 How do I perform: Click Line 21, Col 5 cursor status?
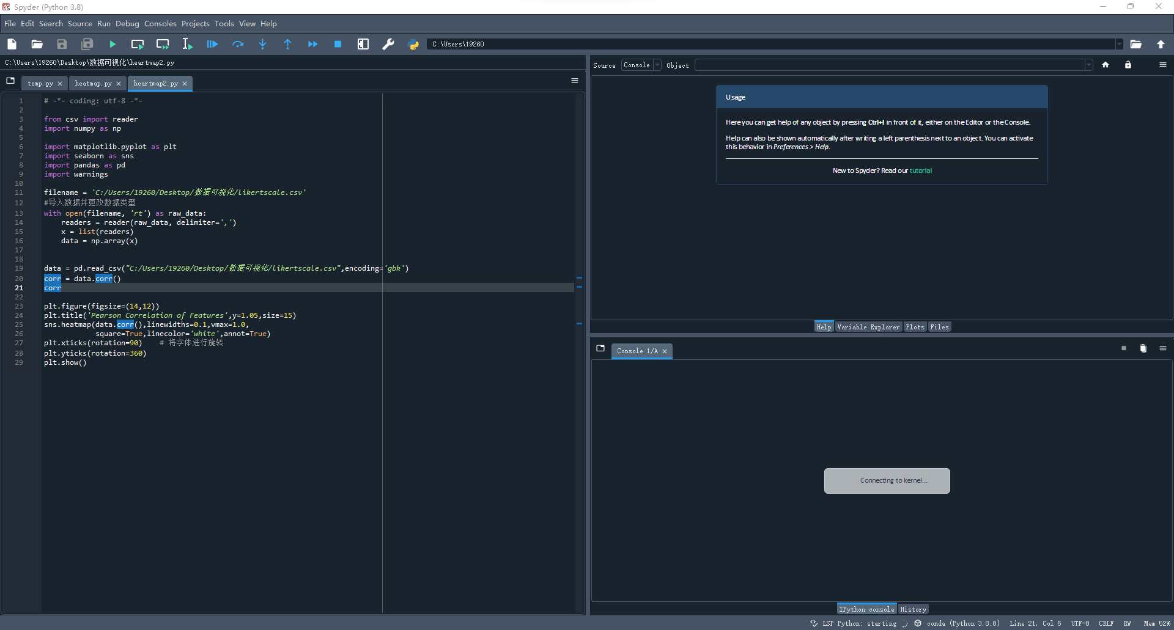tap(1035, 623)
